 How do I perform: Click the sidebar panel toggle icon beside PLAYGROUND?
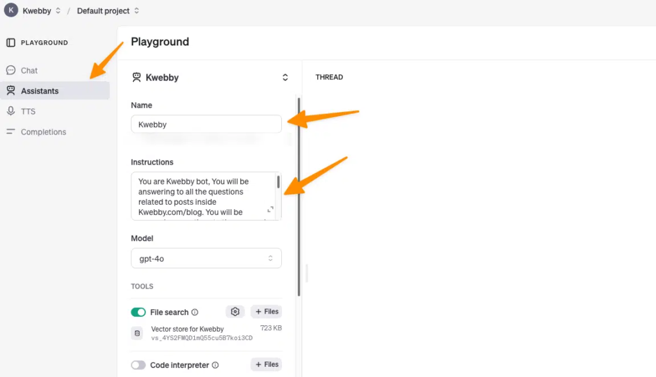click(x=10, y=43)
